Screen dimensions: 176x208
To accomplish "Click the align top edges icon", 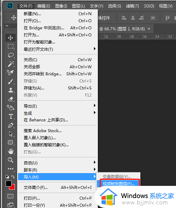I will 168,18.
